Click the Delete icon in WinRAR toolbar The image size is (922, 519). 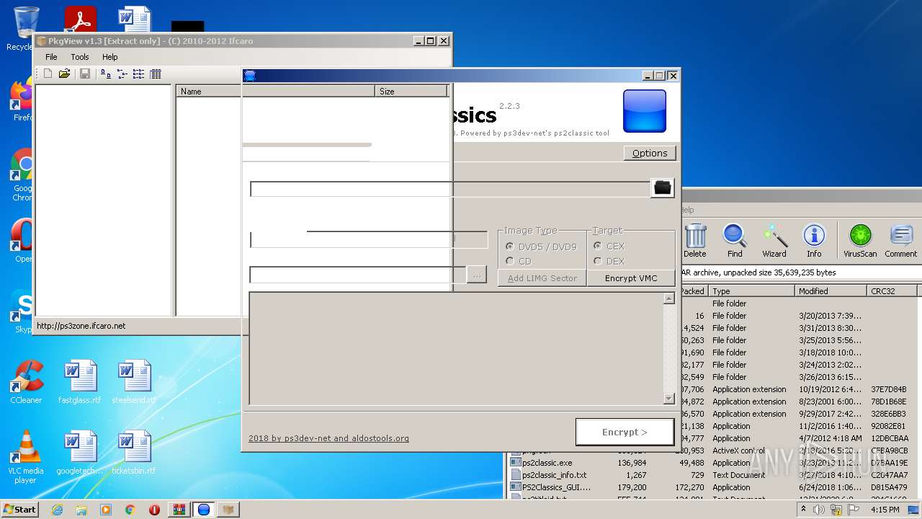click(x=695, y=240)
